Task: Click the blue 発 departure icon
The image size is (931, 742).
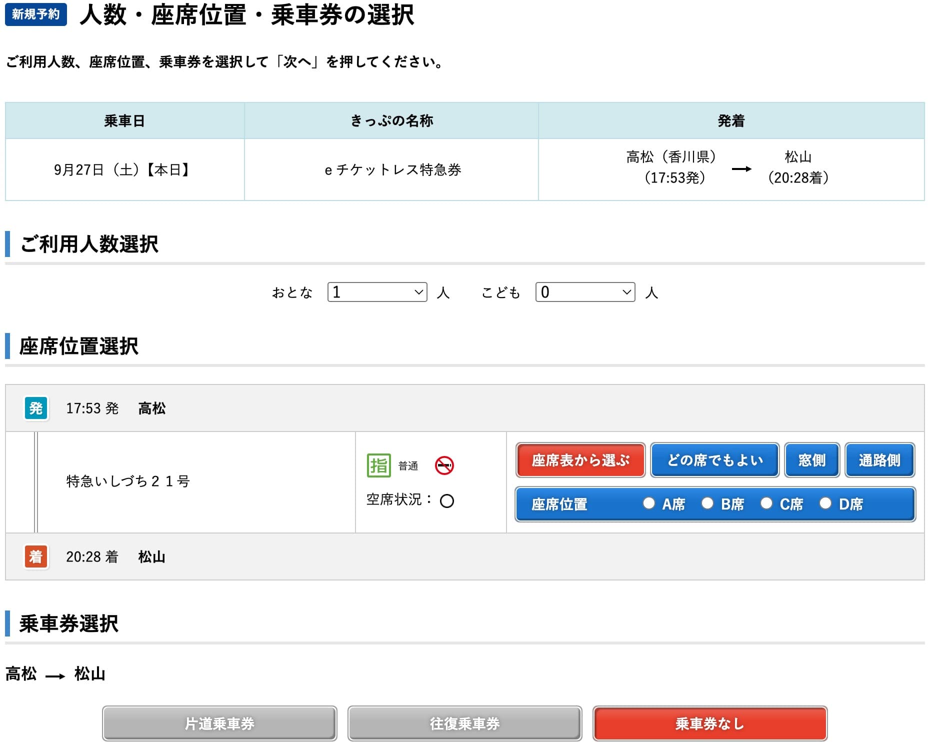Action: (x=36, y=408)
